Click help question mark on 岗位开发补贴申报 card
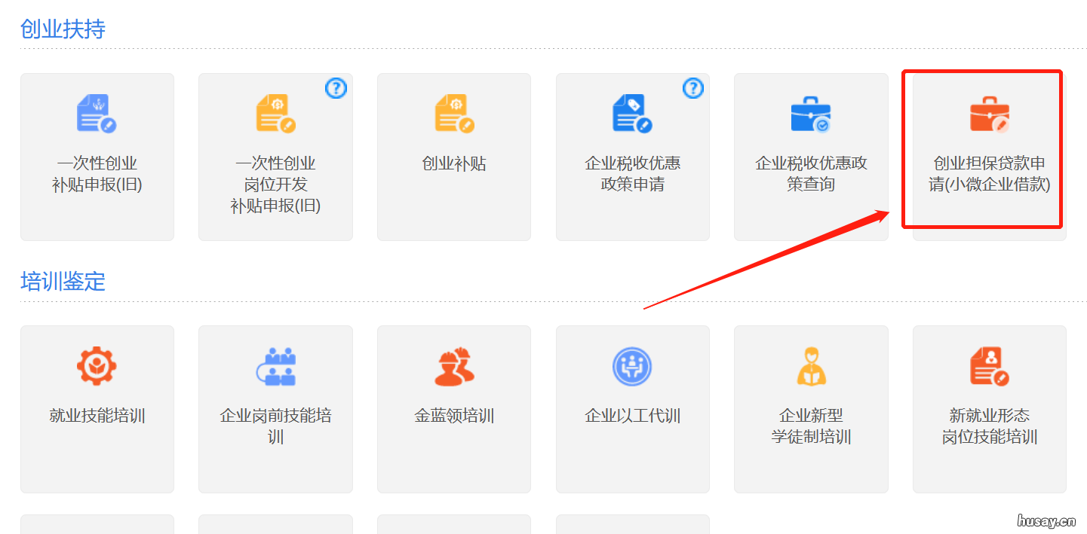 336,88
